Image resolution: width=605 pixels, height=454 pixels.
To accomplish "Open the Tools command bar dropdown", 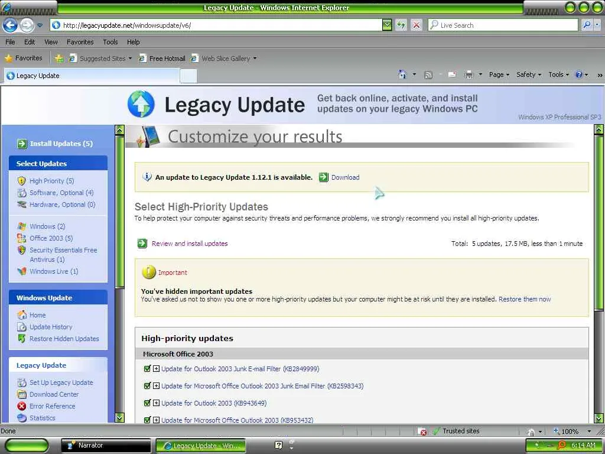I will (x=559, y=74).
